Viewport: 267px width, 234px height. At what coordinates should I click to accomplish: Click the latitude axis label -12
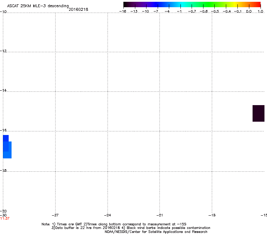3,51
